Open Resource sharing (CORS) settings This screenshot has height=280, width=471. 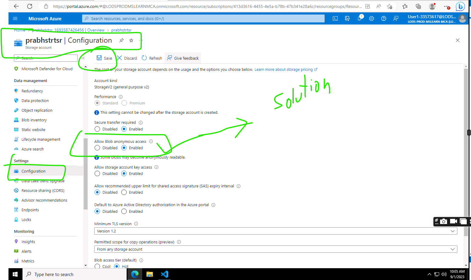(x=43, y=190)
